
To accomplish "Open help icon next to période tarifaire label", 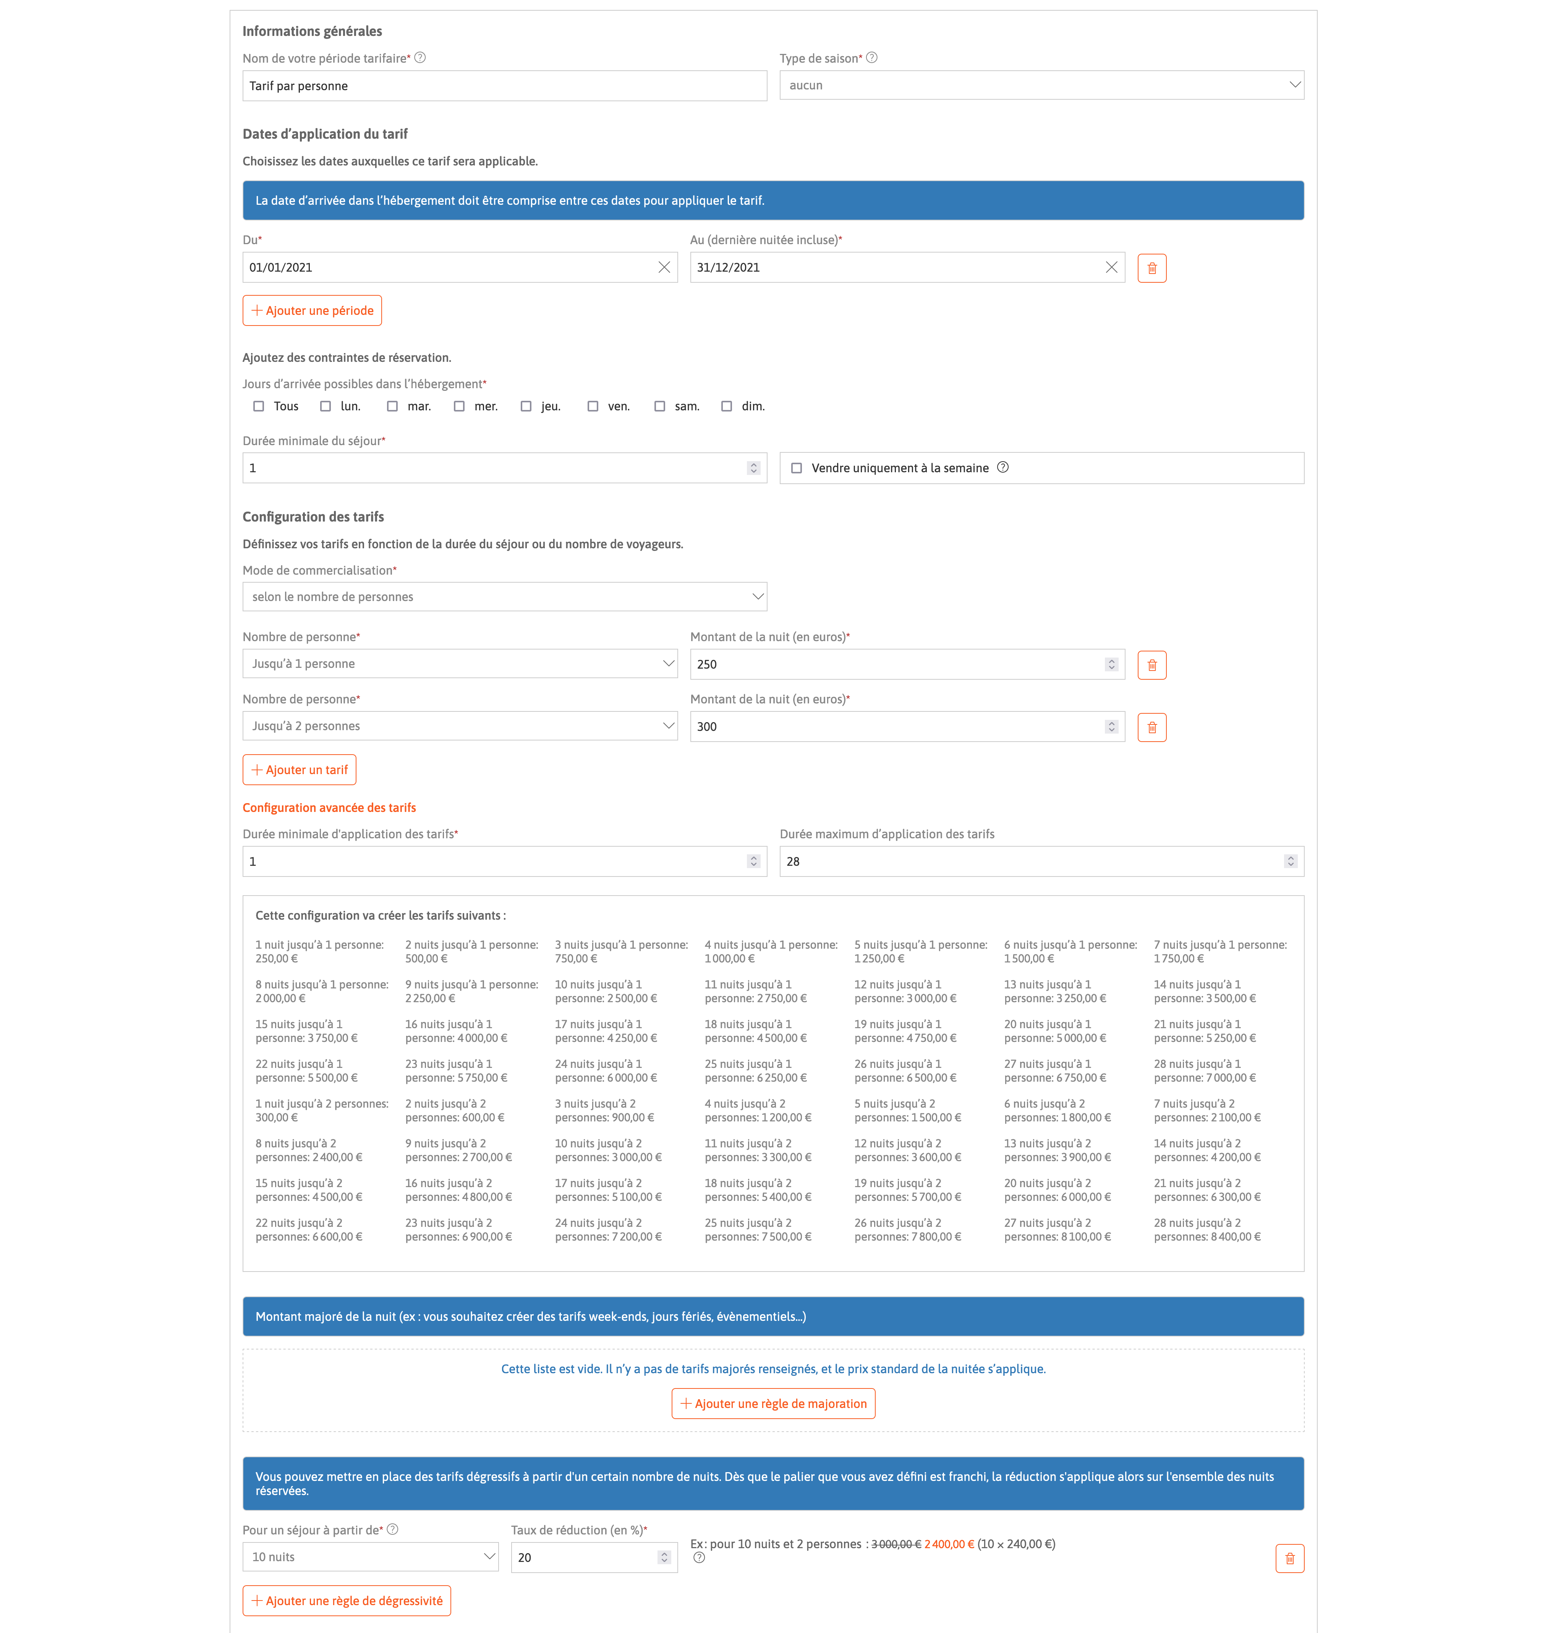I will (420, 58).
